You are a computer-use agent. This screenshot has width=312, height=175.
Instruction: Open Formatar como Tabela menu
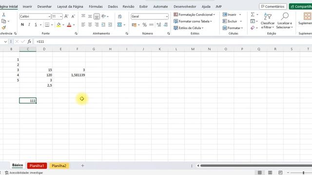coord(193,21)
